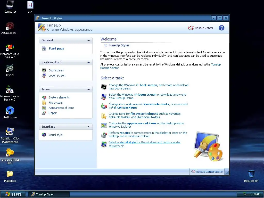Click the visual style task icon
Screen dimensions: 264x198
(x=104, y=144)
